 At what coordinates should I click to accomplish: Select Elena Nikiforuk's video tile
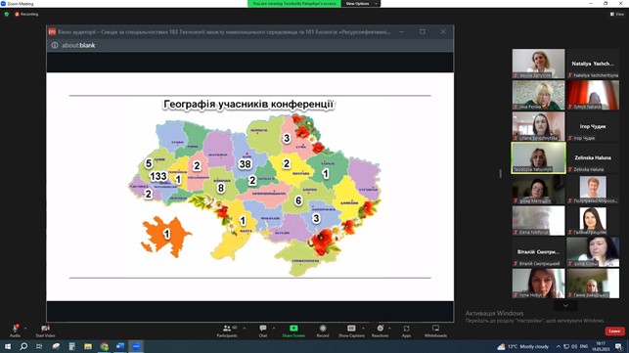[x=538, y=221]
